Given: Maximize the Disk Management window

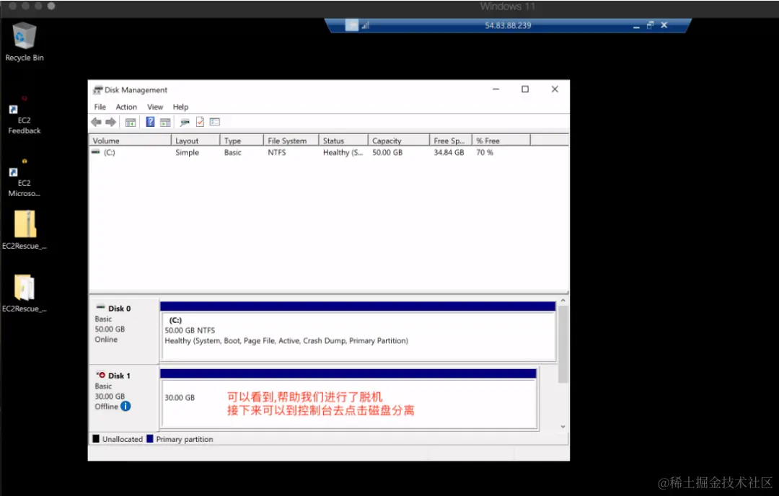Looking at the screenshot, I should click(525, 89).
